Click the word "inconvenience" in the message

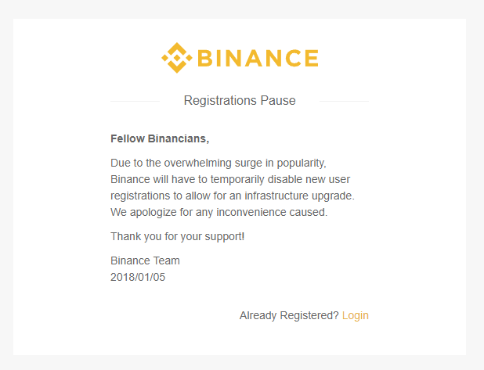click(251, 212)
